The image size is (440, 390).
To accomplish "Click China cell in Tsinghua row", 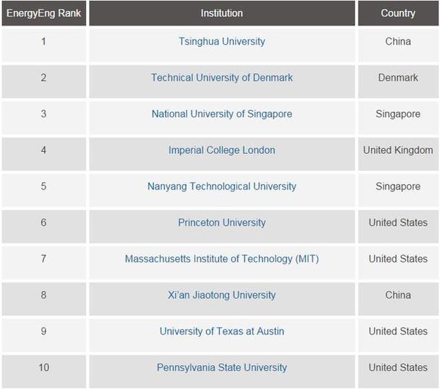I will pos(398,45).
